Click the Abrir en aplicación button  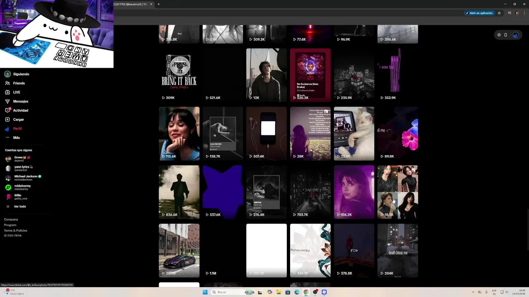(479, 13)
